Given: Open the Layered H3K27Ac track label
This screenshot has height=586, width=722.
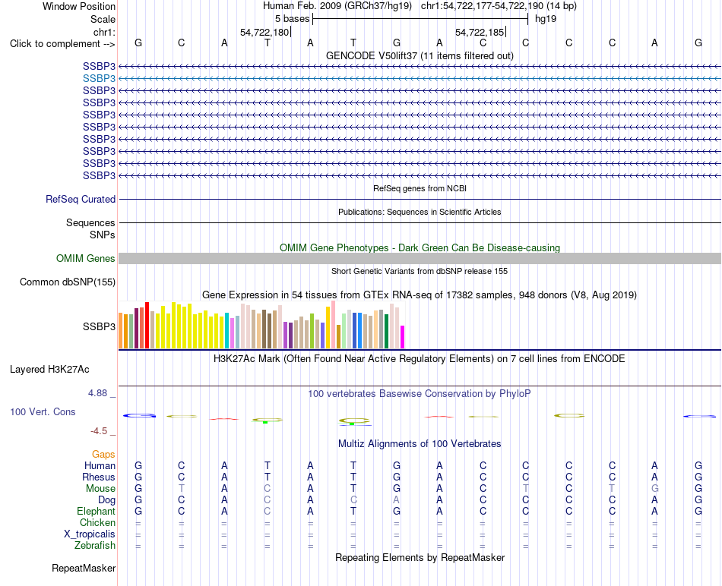Looking at the screenshot, I should [49, 370].
